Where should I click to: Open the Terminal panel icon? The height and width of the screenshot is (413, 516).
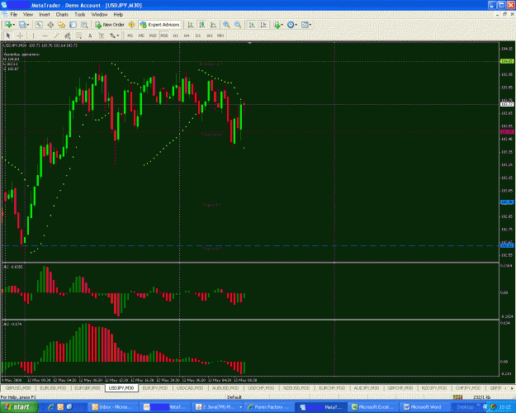[73, 25]
